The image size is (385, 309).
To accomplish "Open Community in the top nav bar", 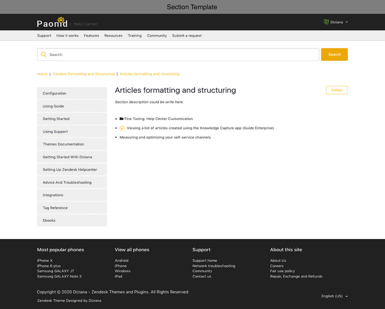I will tap(157, 36).
